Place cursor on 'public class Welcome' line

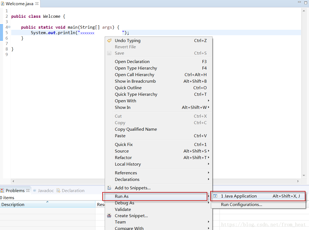pos(38,16)
